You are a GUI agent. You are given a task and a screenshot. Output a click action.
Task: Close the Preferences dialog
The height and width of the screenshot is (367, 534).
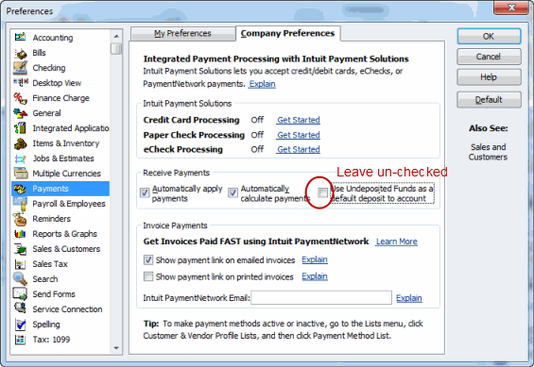511,8
